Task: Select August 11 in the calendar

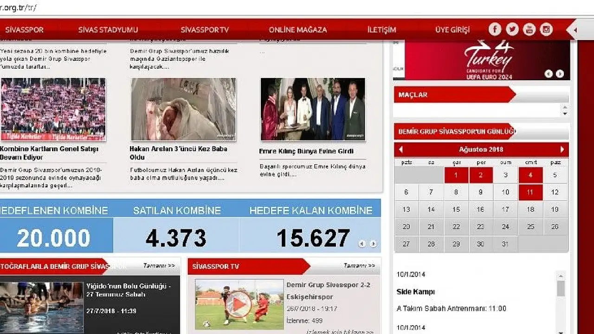Action: pos(530,192)
